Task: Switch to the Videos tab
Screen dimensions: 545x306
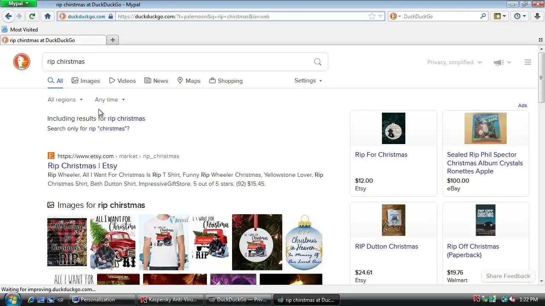Action: pyautogui.click(x=122, y=81)
